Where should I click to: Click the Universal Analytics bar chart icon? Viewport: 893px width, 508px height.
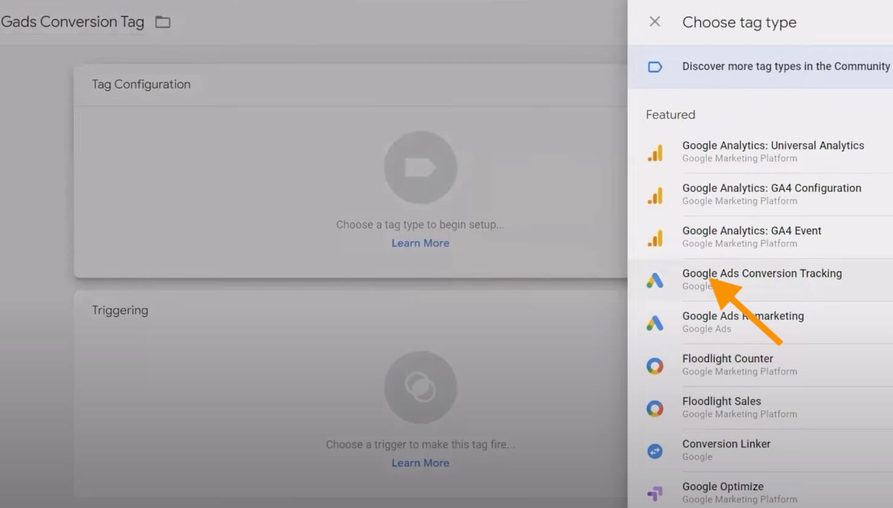[x=655, y=152]
